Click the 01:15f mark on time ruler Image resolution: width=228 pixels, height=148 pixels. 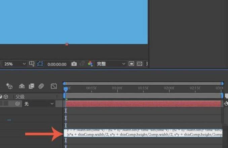pyautogui.click(x=143, y=88)
